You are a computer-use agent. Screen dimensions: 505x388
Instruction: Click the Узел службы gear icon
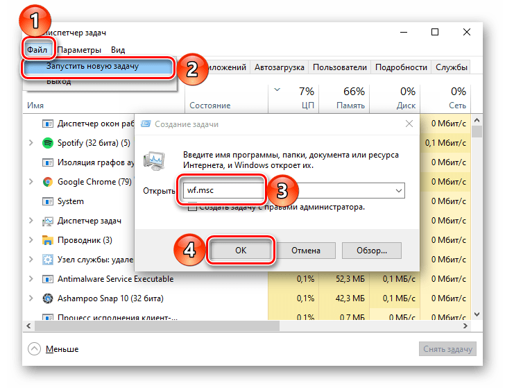[x=48, y=260]
